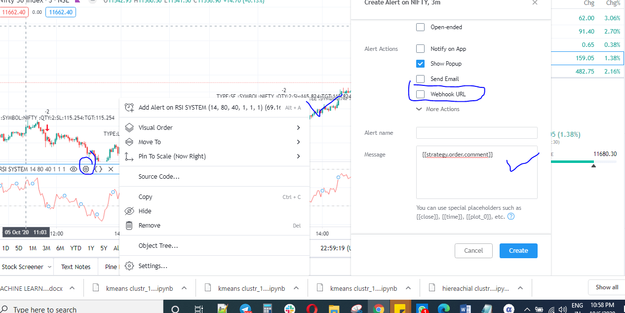Screen dimensions: 625x313
Task: Click the trash icon next to Remove
Action: pos(129,226)
